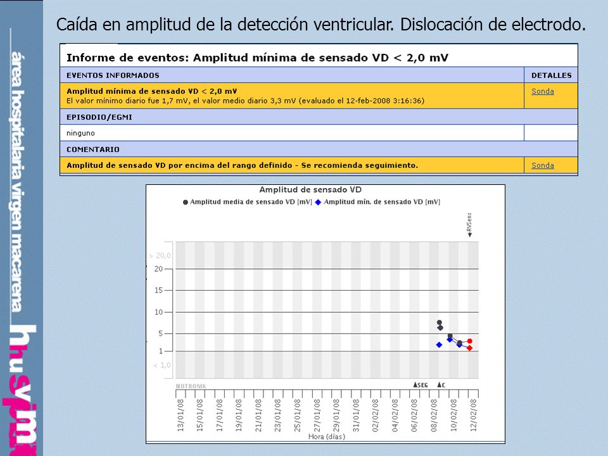Click the y-axis label '10'
Image resolution: width=608 pixels, height=456 pixels.
pyautogui.click(x=158, y=312)
